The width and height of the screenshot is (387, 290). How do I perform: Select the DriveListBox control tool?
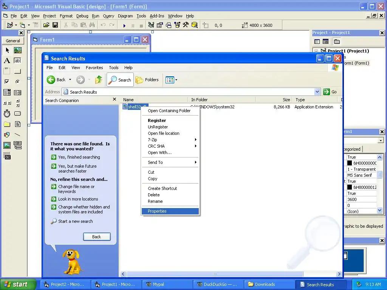click(x=17, y=113)
